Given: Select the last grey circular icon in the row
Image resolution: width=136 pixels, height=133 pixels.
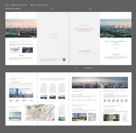Looking at the screenshot, I should [x=126, y=101].
